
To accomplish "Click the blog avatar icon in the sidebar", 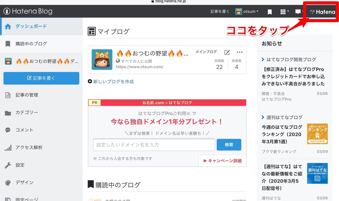I will 8,61.
